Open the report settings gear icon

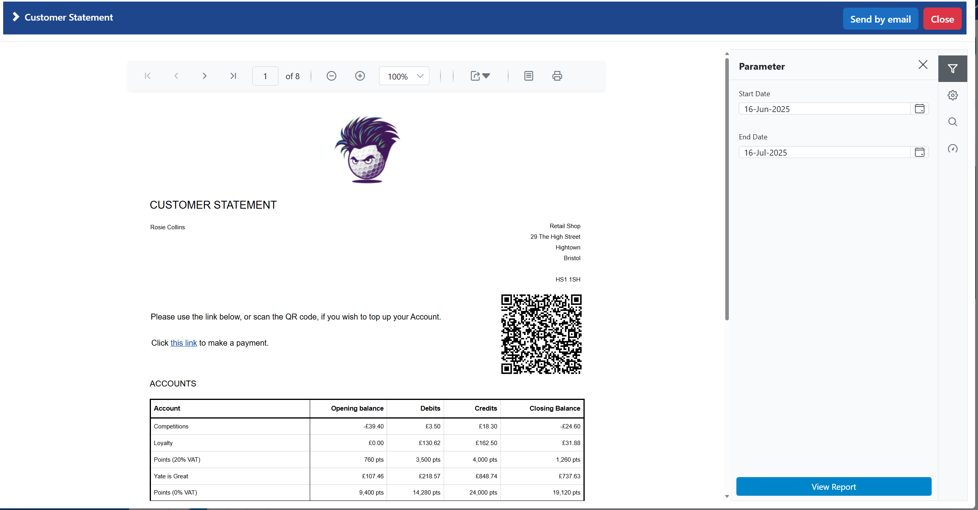point(953,95)
